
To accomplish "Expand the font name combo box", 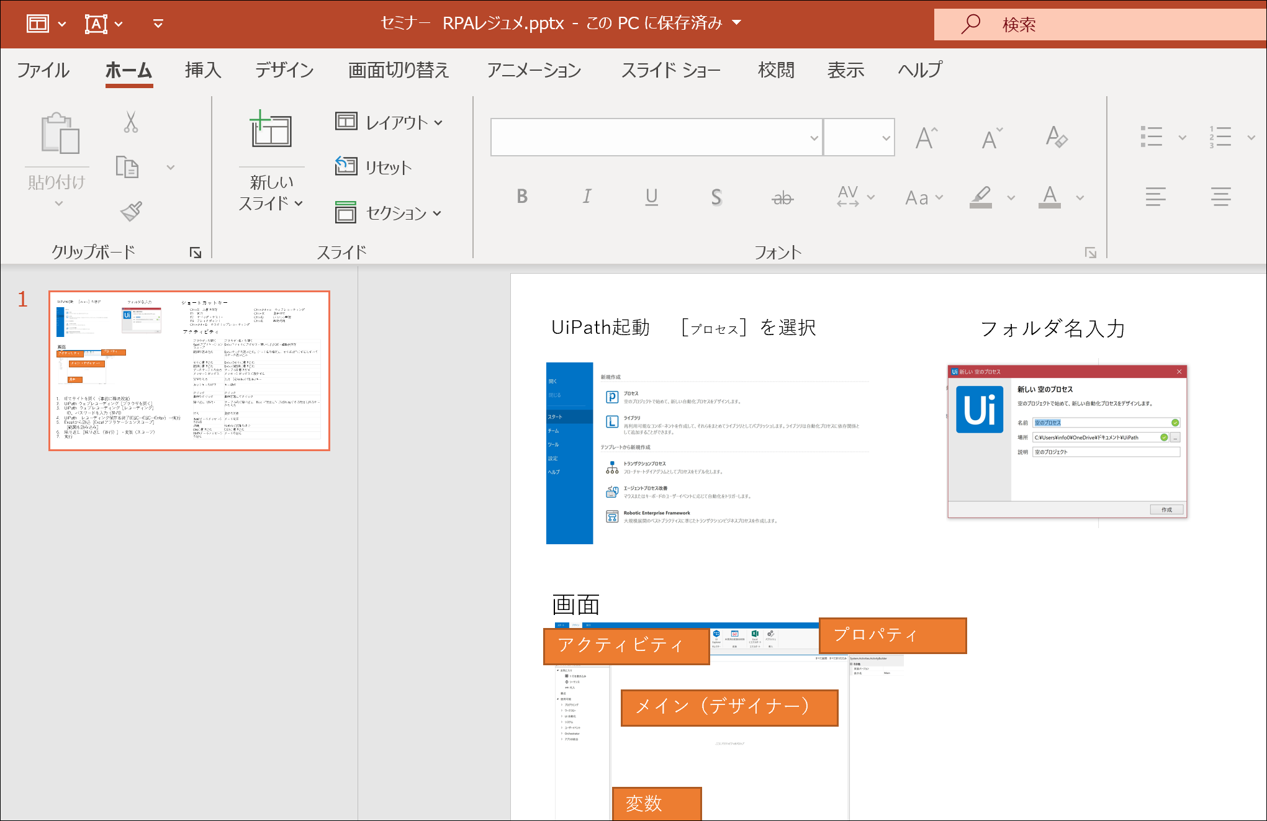I will (x=813, y=138).
